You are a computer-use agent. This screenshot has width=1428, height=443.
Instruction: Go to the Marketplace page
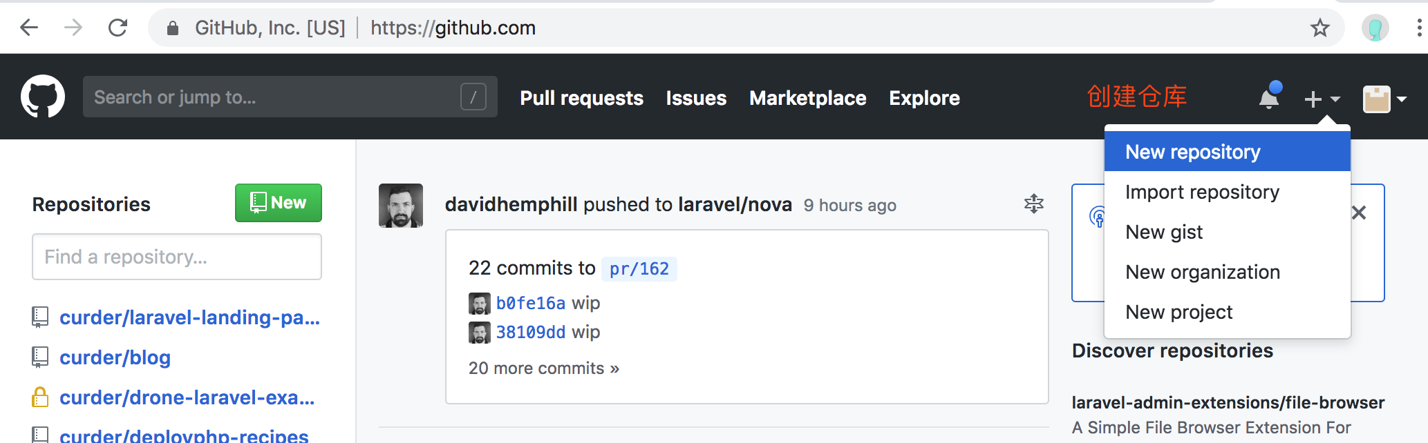[807, 98]
